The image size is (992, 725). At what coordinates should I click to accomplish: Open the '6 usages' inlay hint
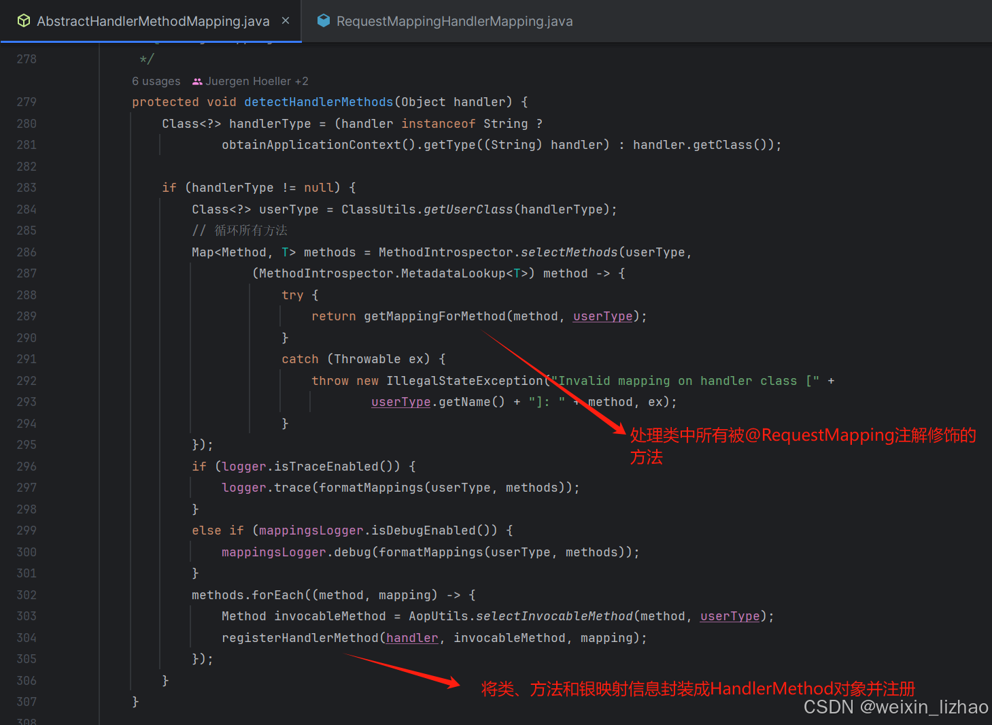point(156,82)
